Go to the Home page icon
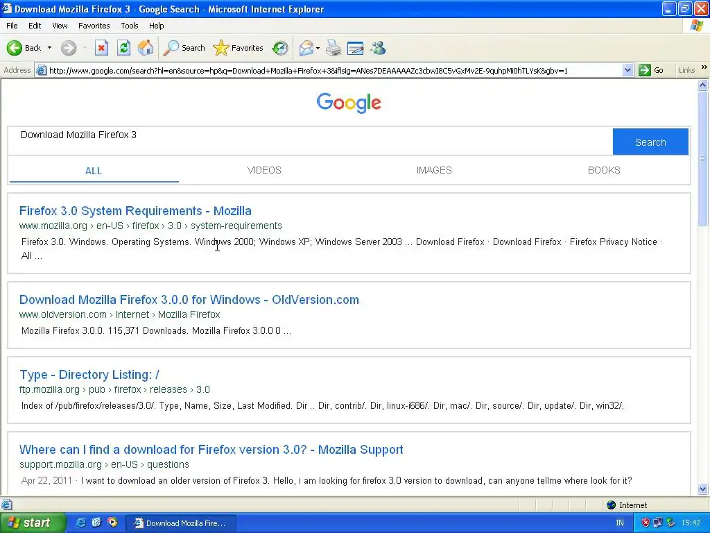The height and width of the screenshot is (533, 710). pyautogui.click(x=146, y=48)
